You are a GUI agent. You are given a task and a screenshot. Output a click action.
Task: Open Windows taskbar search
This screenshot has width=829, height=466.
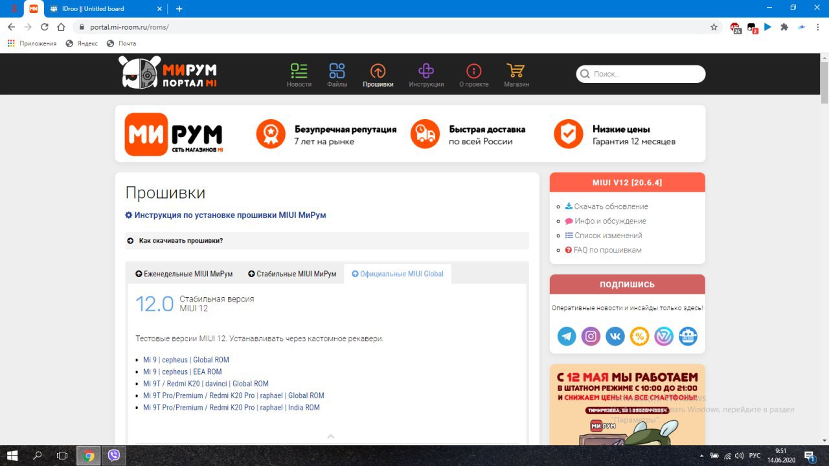[38, 456]
